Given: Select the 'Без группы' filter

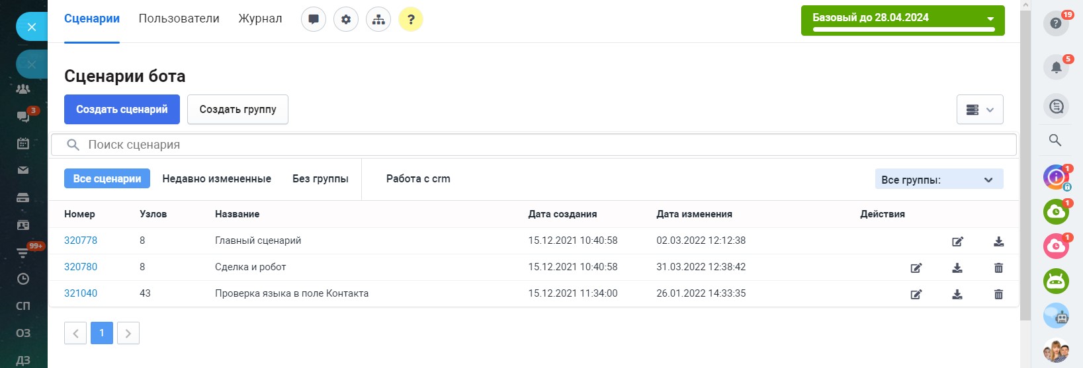Looking at the screenshot, I should point(320,179).
